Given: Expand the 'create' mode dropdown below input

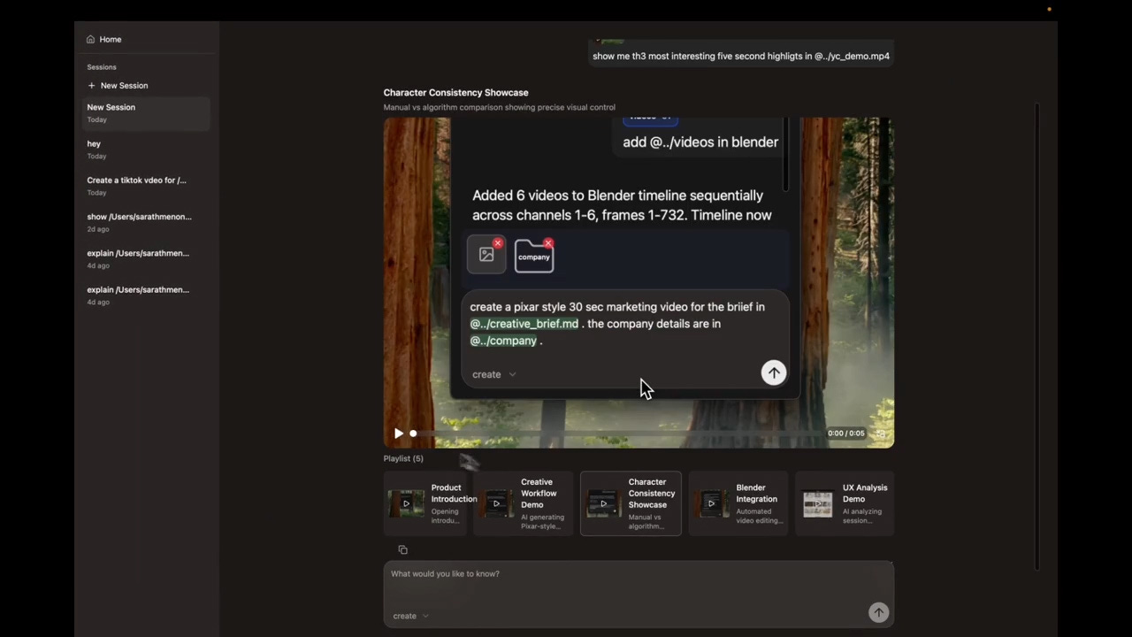Looking at the screenshot, I should (x=411, y=616).
